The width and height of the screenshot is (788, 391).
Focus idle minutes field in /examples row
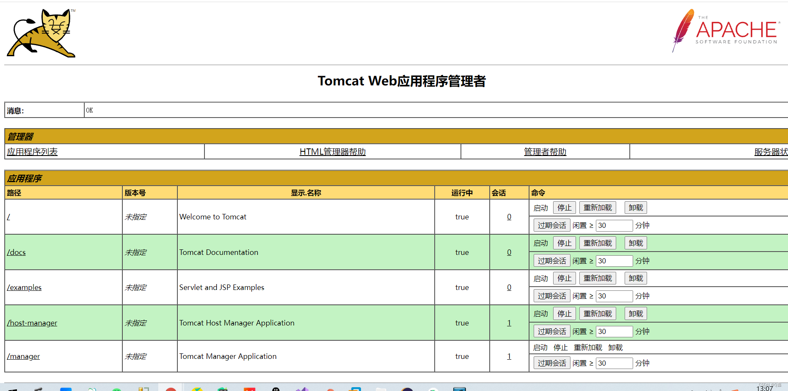point(614,296)
